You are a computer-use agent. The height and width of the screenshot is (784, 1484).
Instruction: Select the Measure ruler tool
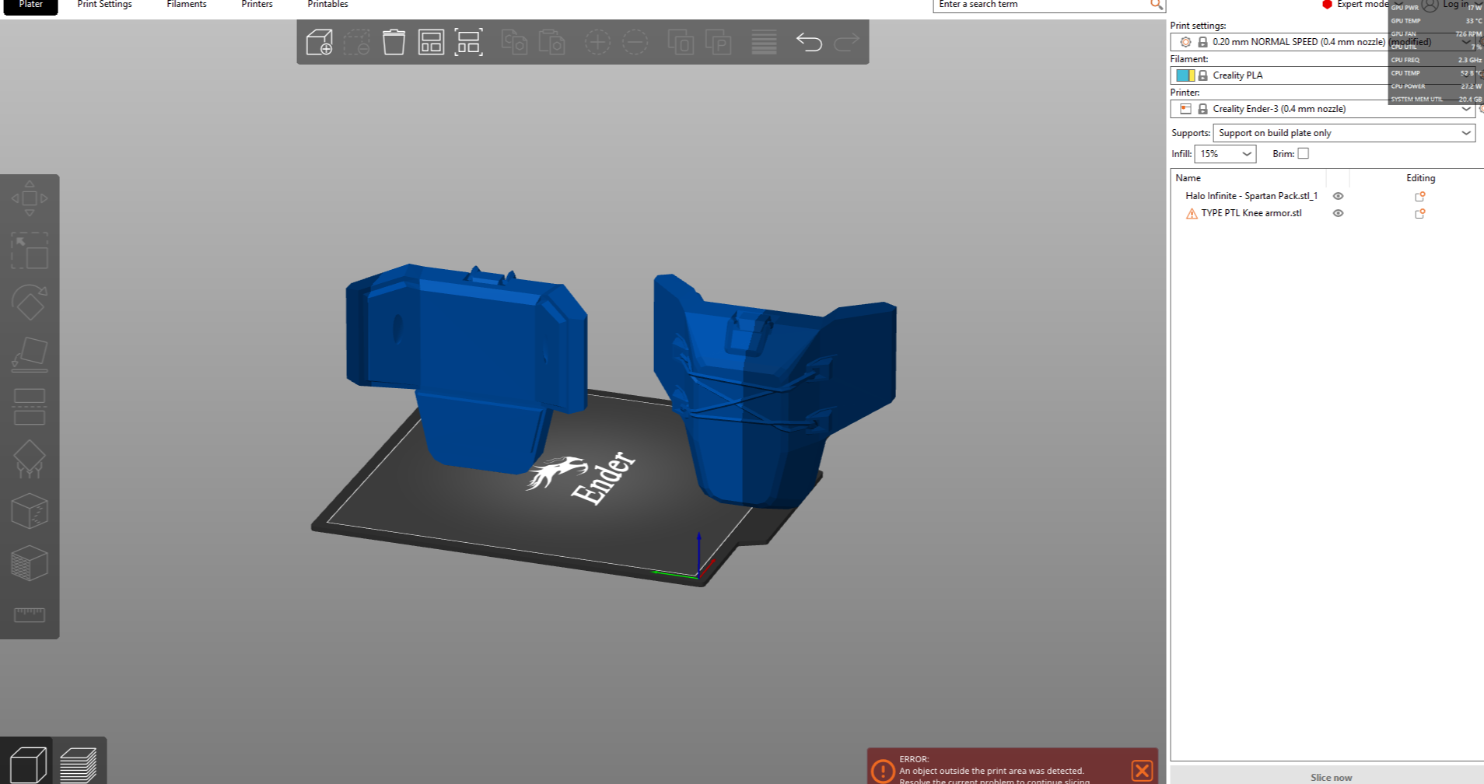click(30, 615)
